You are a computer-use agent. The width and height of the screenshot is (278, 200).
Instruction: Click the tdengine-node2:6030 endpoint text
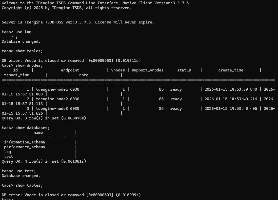coord(57,99)
